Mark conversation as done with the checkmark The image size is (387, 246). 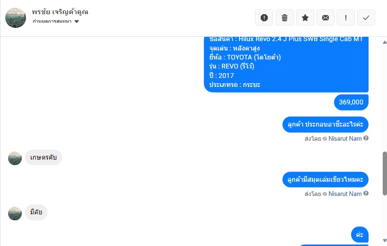(x=366, y=17)
